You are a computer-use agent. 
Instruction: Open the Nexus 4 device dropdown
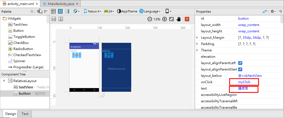pos(92,11)
